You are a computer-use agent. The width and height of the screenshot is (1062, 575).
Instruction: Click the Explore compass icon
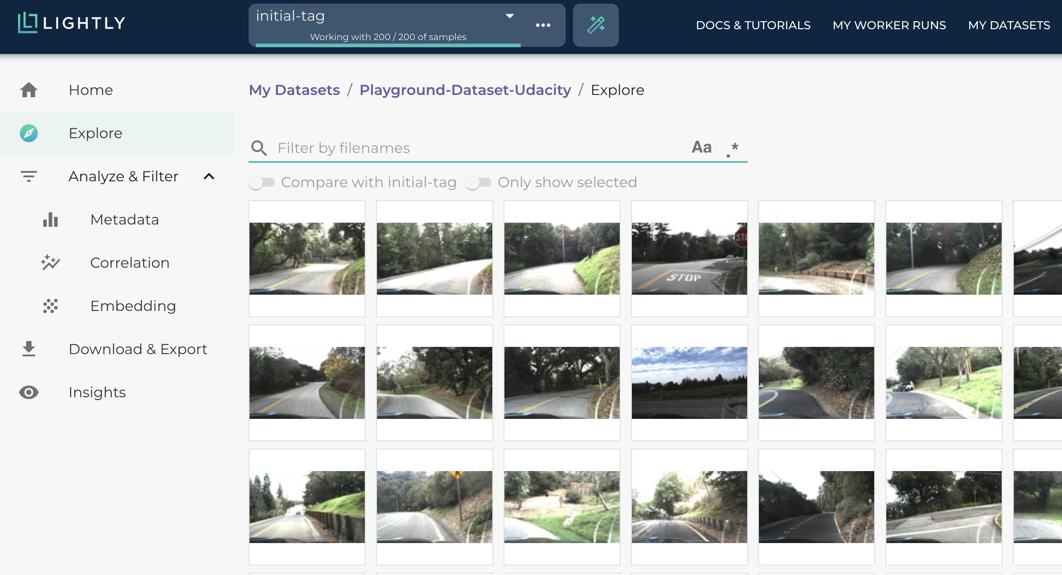click(x=29, y=133)
